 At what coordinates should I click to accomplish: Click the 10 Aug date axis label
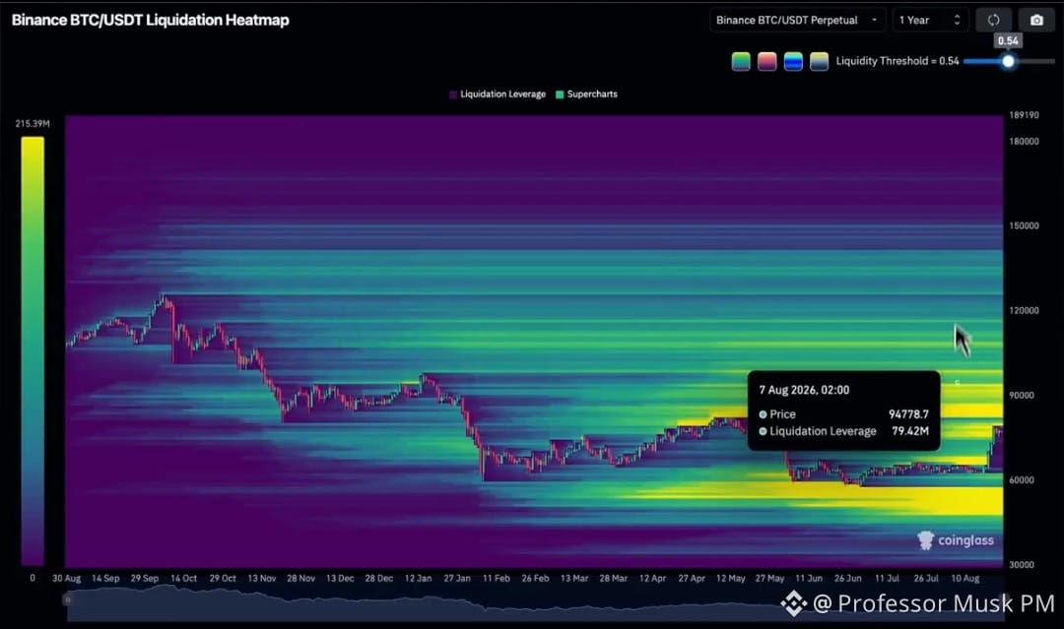[964, 578]
